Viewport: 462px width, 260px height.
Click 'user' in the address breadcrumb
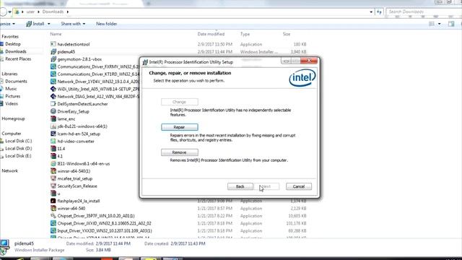click(30, 12)
